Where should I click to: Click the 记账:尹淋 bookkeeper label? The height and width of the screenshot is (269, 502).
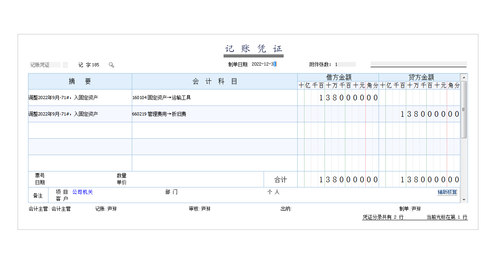106,209
